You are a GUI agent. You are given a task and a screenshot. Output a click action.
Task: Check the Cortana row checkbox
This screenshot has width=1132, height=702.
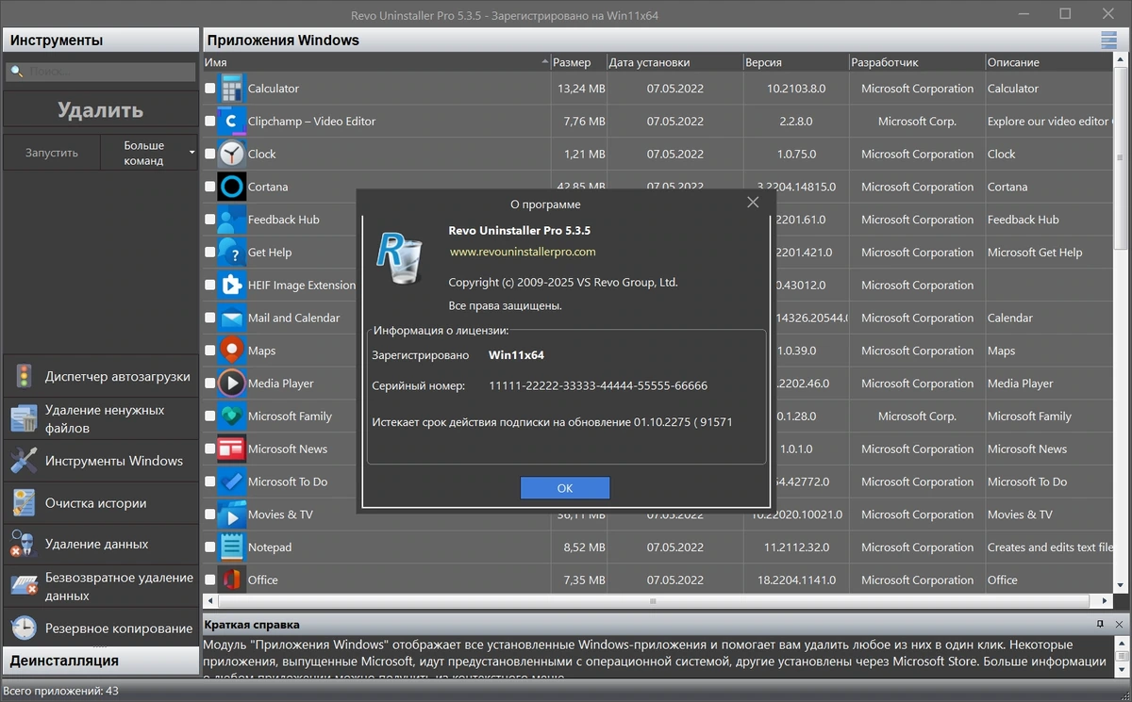coord(210,187)
